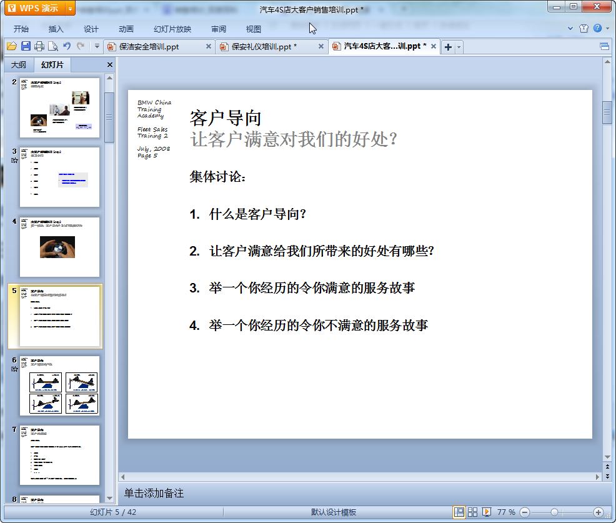Click animation star icon beside slide 3
616x523 pixels.
(14, 161)
